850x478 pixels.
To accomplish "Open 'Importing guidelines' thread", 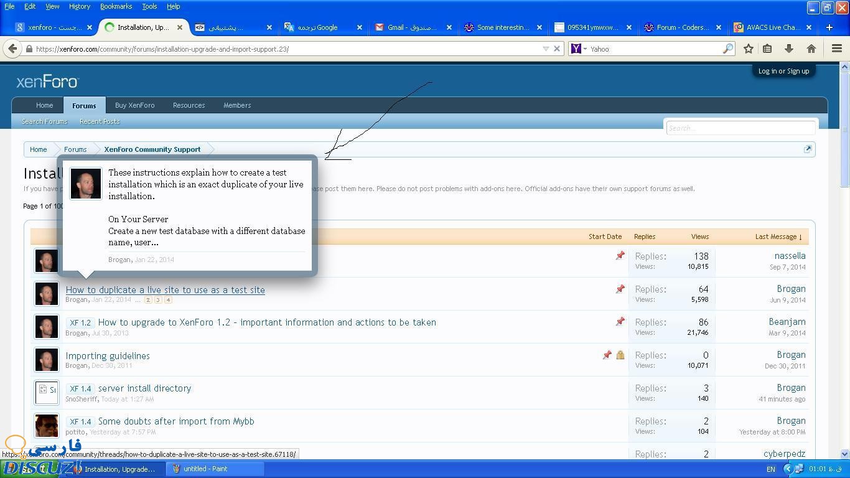I will [x=108, y=356].
